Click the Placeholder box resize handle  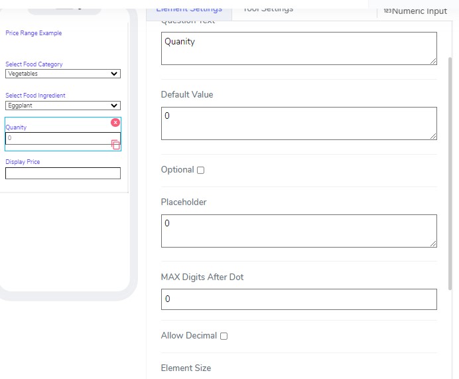point(433,244)
